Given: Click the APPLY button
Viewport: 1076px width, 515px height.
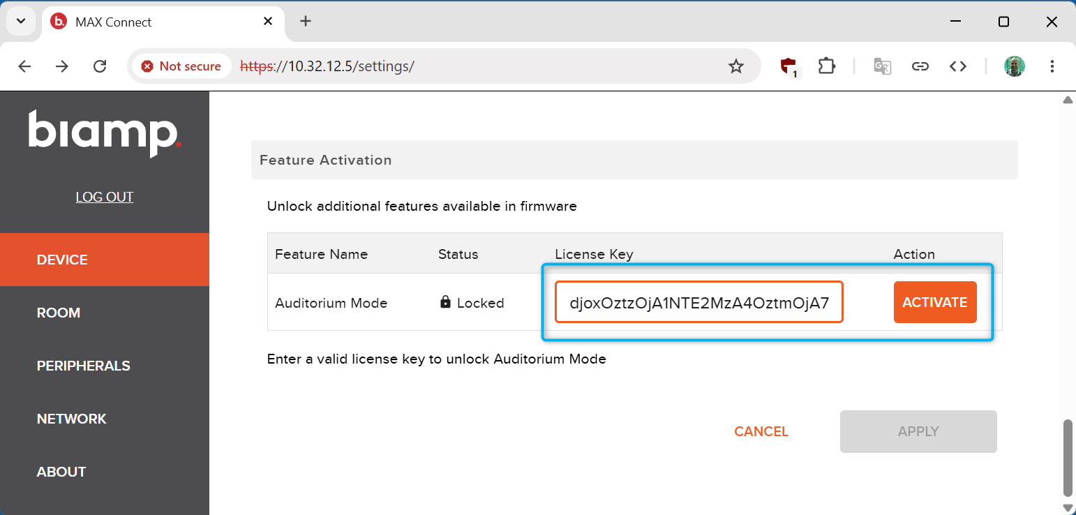Looking at the screenshot, I should pyautogui.click(x=918, y=431).
